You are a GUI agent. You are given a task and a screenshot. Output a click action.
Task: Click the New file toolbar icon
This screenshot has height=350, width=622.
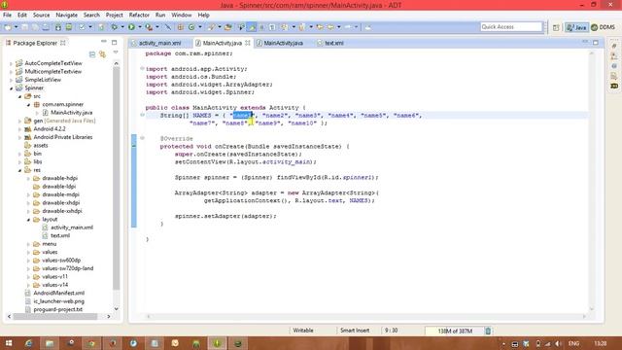pyautogui.click(x=8, y=27)
